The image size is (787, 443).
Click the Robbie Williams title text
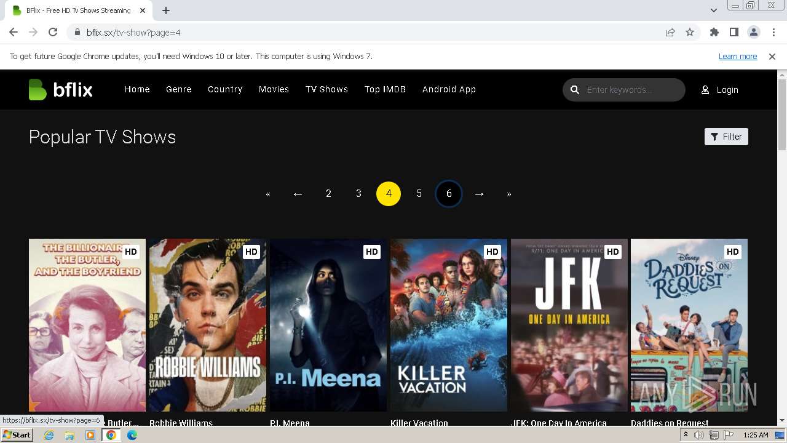[x=181, y=423]
